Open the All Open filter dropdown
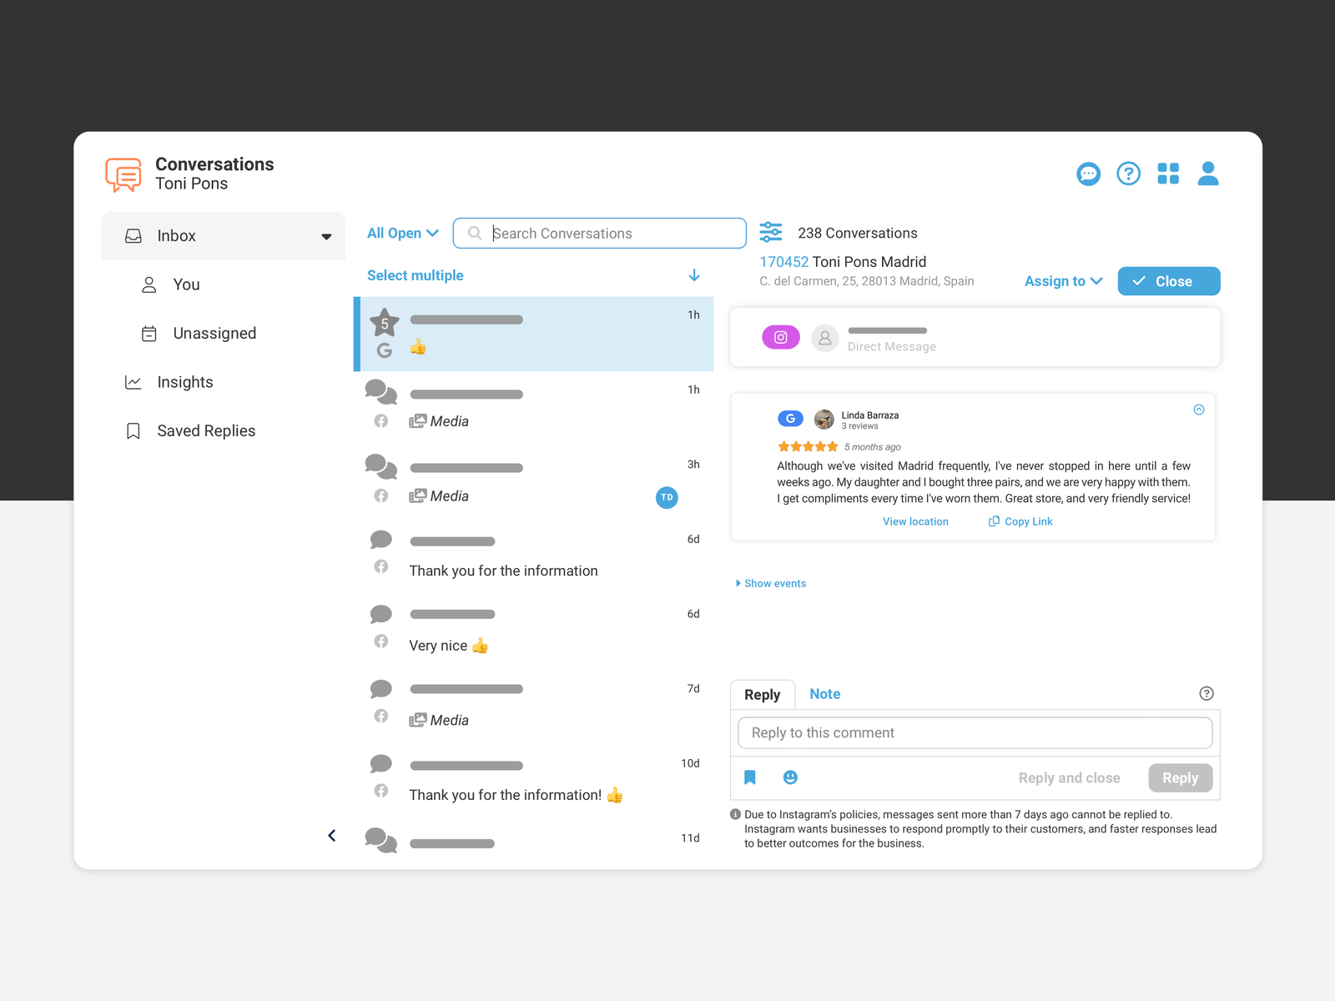Screen dimensions: 1335x1001 (402, 234)
